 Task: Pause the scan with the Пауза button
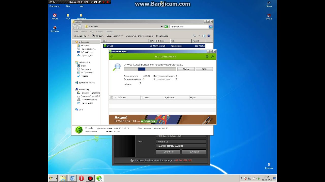click(x=186, y=69)
